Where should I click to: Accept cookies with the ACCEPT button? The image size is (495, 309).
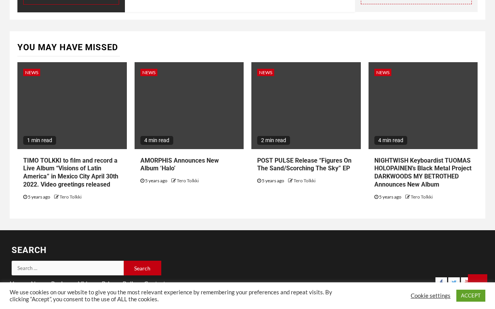pos(471,295)
